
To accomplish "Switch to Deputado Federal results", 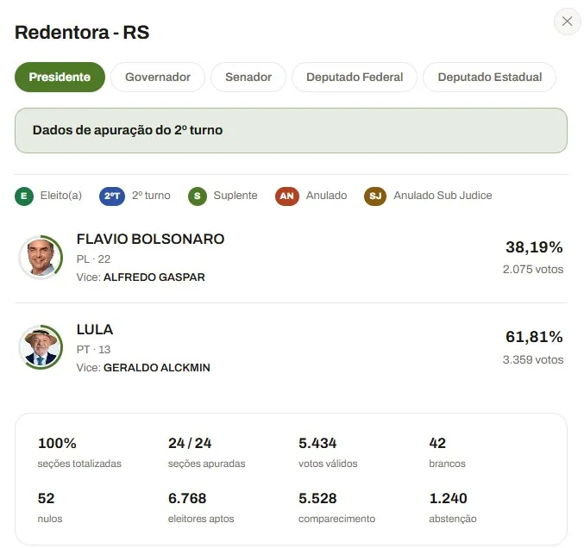I will 355,77.
